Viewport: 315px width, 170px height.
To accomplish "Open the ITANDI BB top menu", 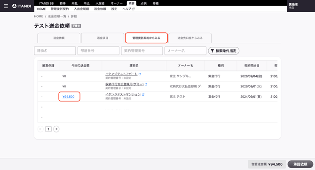I will pos(47,3).
